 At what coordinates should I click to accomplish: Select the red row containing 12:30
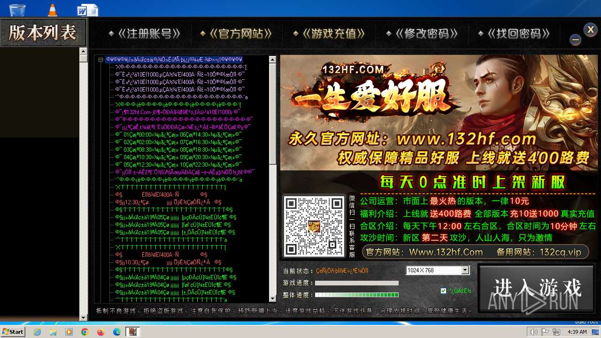click(168, 202)
